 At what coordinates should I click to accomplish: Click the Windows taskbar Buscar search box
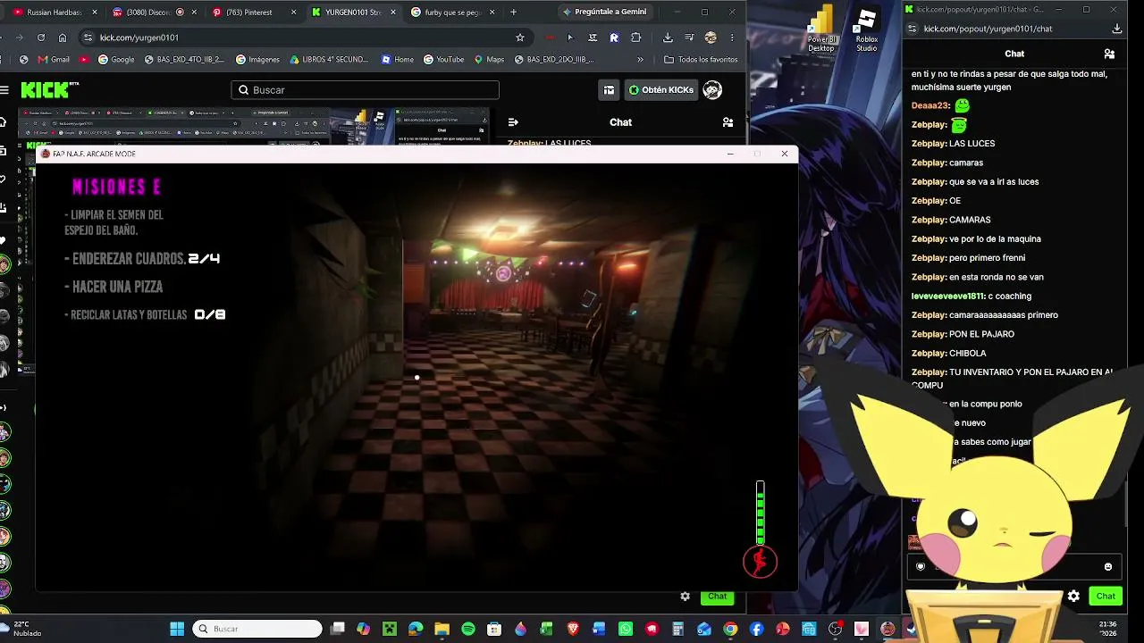[257, 629]
